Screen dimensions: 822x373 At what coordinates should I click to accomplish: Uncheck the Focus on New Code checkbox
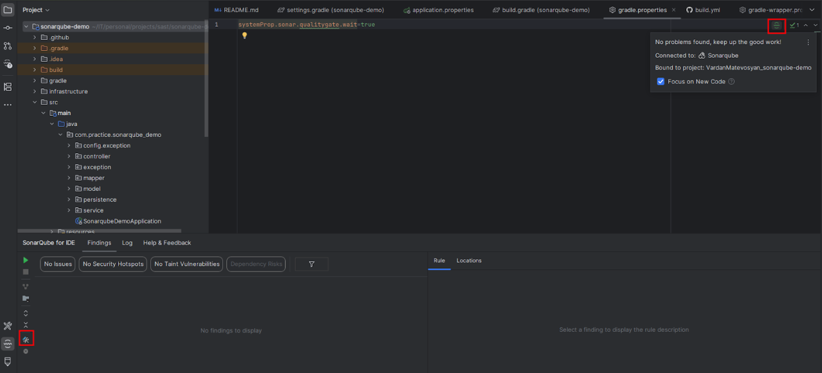point(661,81)
